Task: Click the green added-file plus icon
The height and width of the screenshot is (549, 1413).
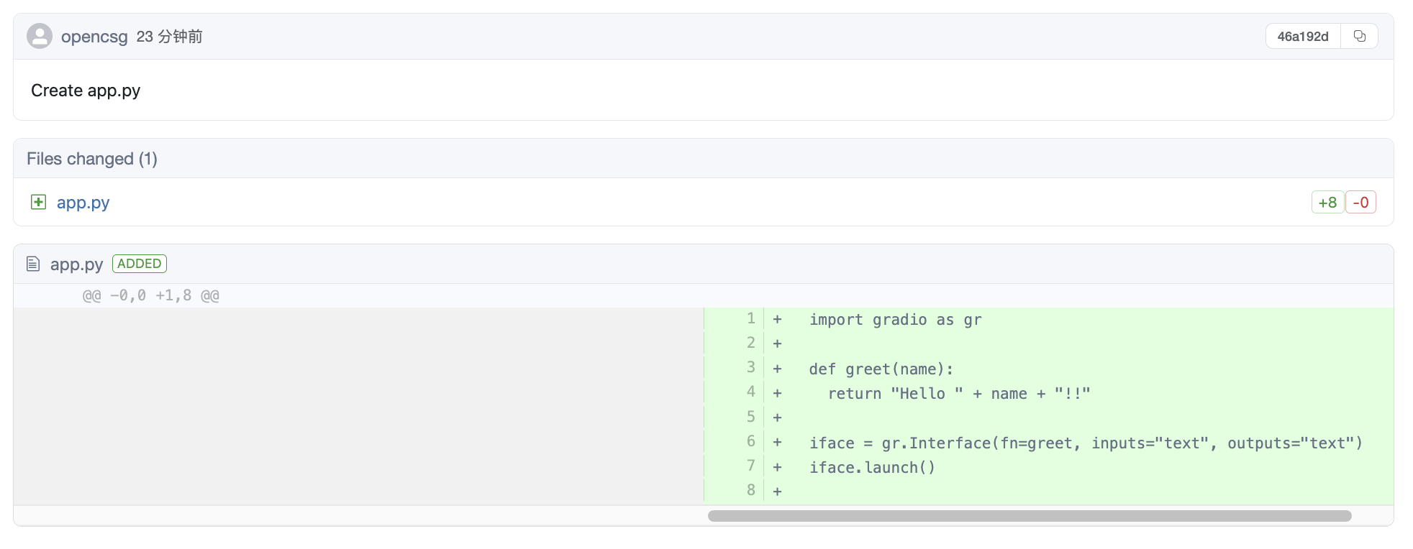Action: click(38, 202)
